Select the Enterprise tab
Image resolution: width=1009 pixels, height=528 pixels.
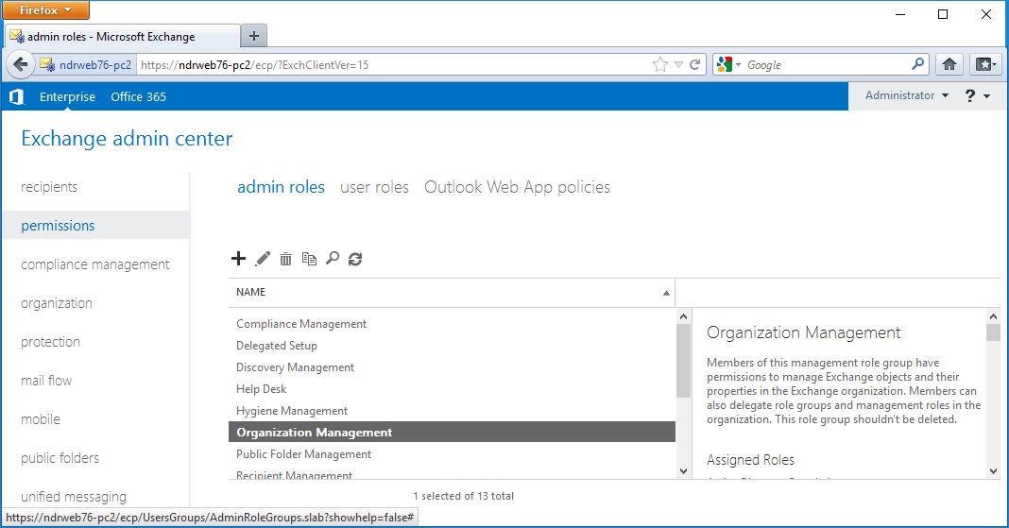67,96
